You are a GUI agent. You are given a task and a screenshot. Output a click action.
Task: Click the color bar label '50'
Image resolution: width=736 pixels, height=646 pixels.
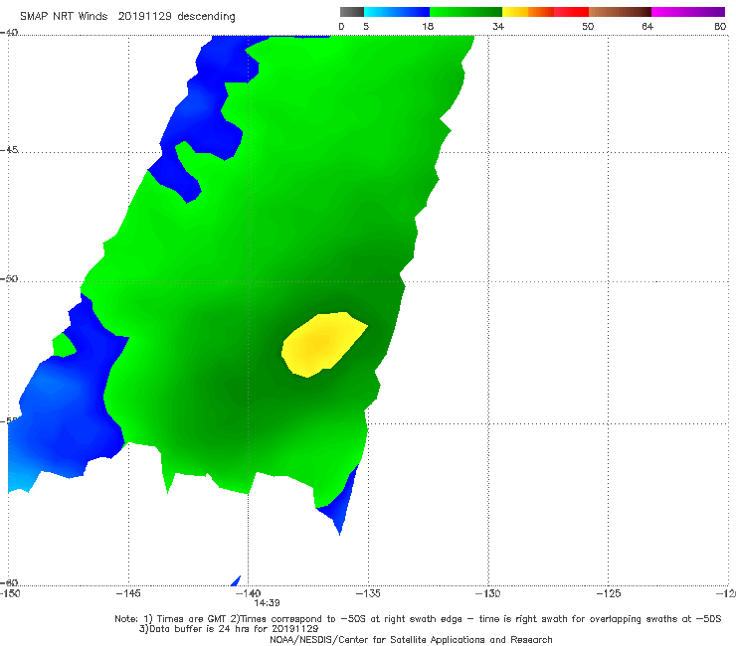(588, 26)
